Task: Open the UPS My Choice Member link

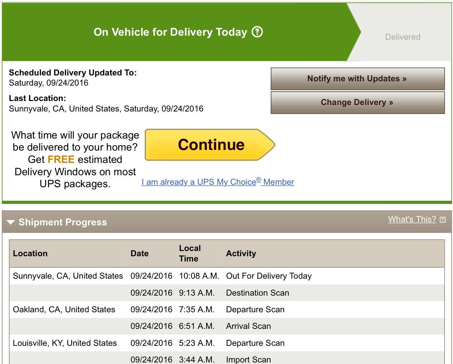Action: click(218, 182)
